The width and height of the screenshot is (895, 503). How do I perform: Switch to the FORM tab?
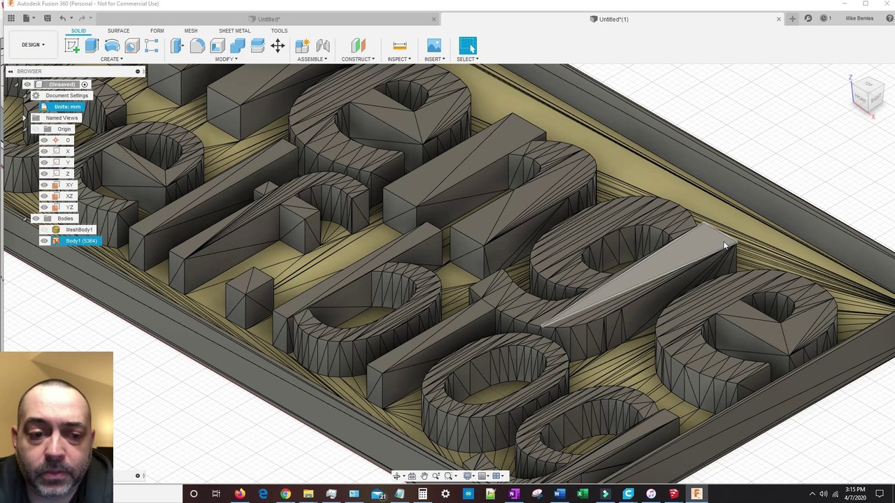coord(157,31)
